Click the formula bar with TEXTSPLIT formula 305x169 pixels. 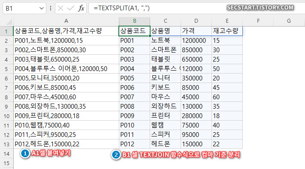pyautogui.click(x=196, y=8)
